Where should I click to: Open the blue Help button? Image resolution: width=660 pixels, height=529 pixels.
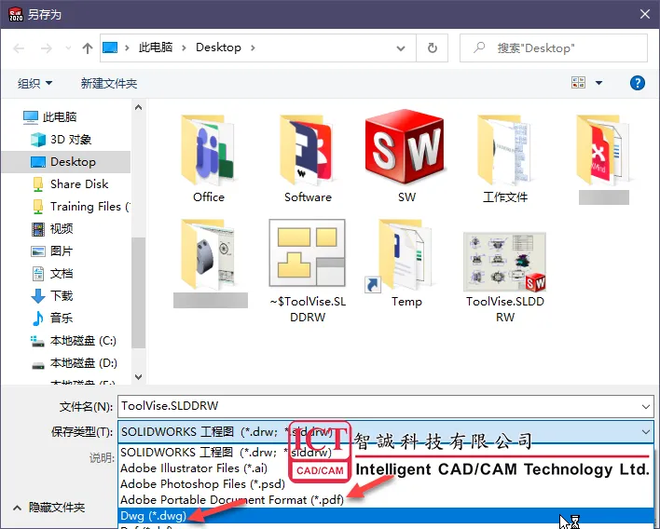click(x=638, y=83)
